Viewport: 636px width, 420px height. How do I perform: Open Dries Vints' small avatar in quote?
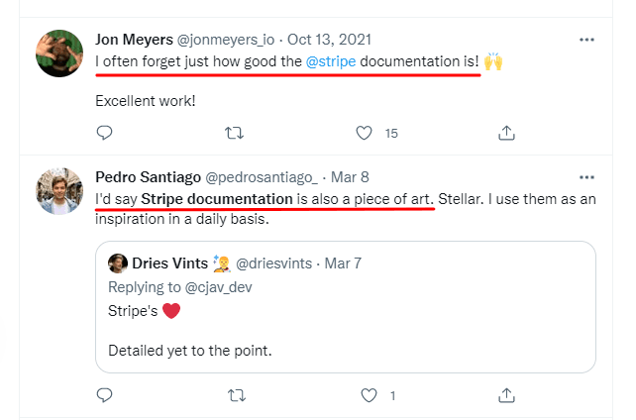point(117,263)
